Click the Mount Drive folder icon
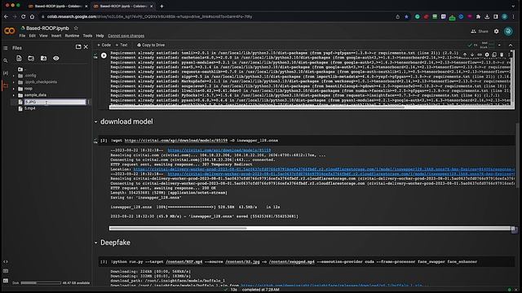 tap(43, 58)
